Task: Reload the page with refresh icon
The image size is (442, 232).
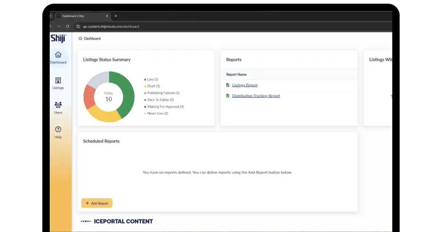Action: [67, 27]
